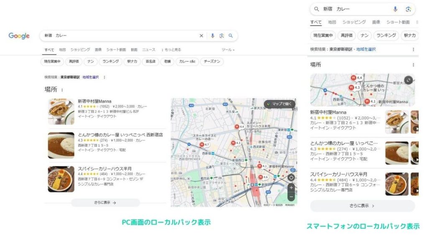
Task: Open Google Lens in PC search bar
Action: 222,36
